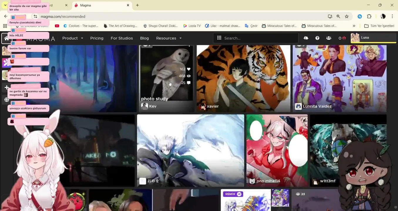Screen dimensions: 398x211
Task: Open the notifications bell in Magma header
Action: point(306,38)
